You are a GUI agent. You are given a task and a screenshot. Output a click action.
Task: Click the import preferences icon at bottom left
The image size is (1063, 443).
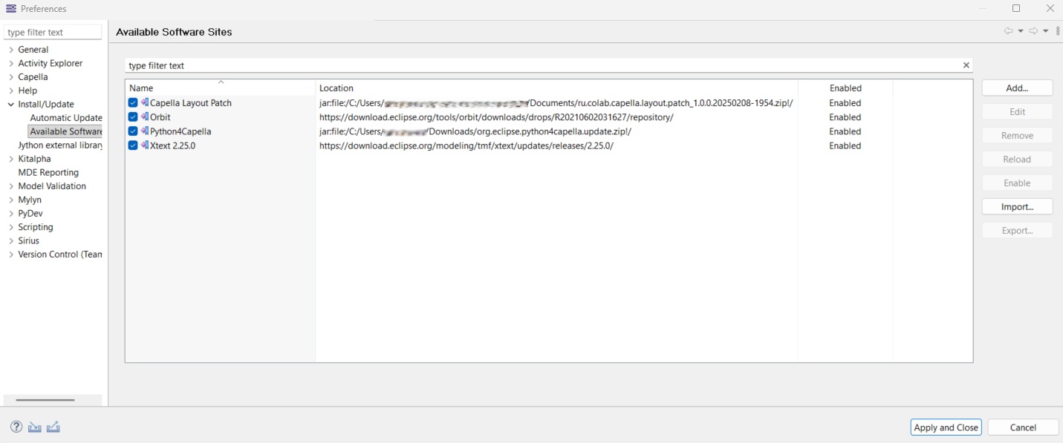click(x=35, y=427)
